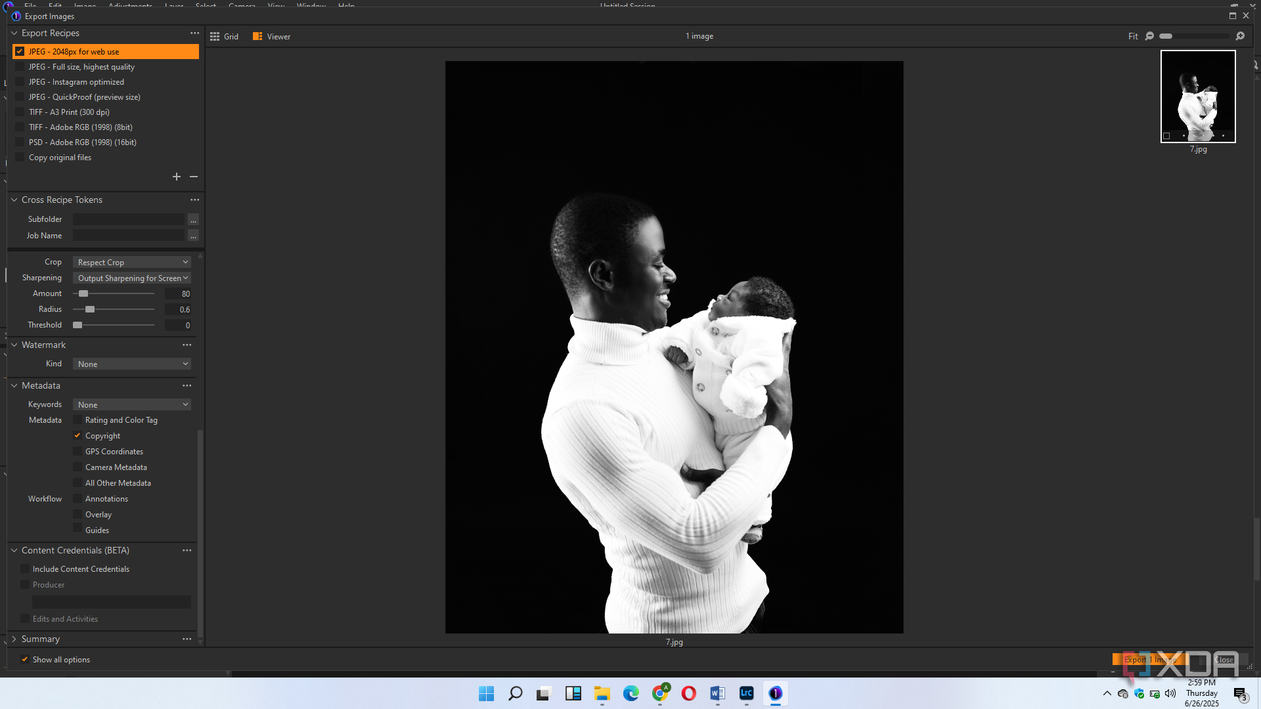Open Watermark Kind dropdown
The width and height of the screenshot is (1261, 709).
coord(131,364)
